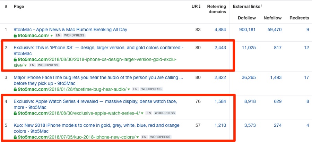
Task: Expand the dropdown arrow next to 9to5mac.com/ homepage URL
Action: pos(52,36)
